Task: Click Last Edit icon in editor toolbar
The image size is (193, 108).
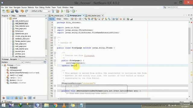Action: (72, 19)
